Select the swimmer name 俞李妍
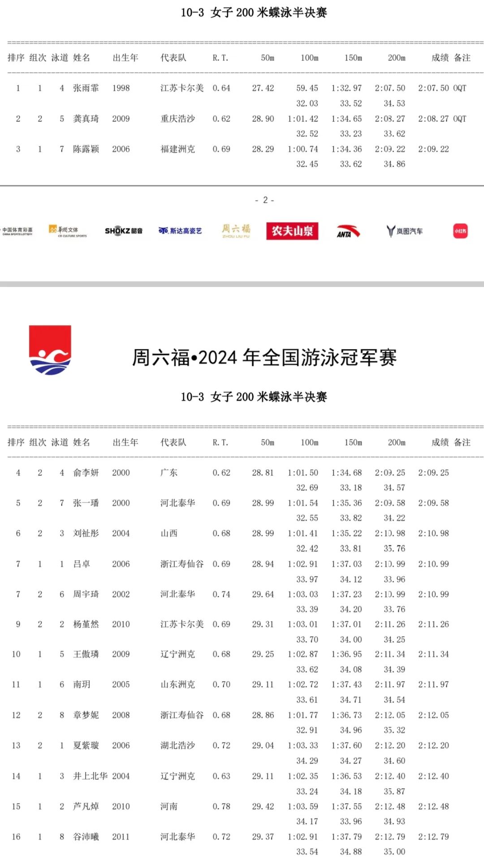484x857 pixels. pos(86,472)
